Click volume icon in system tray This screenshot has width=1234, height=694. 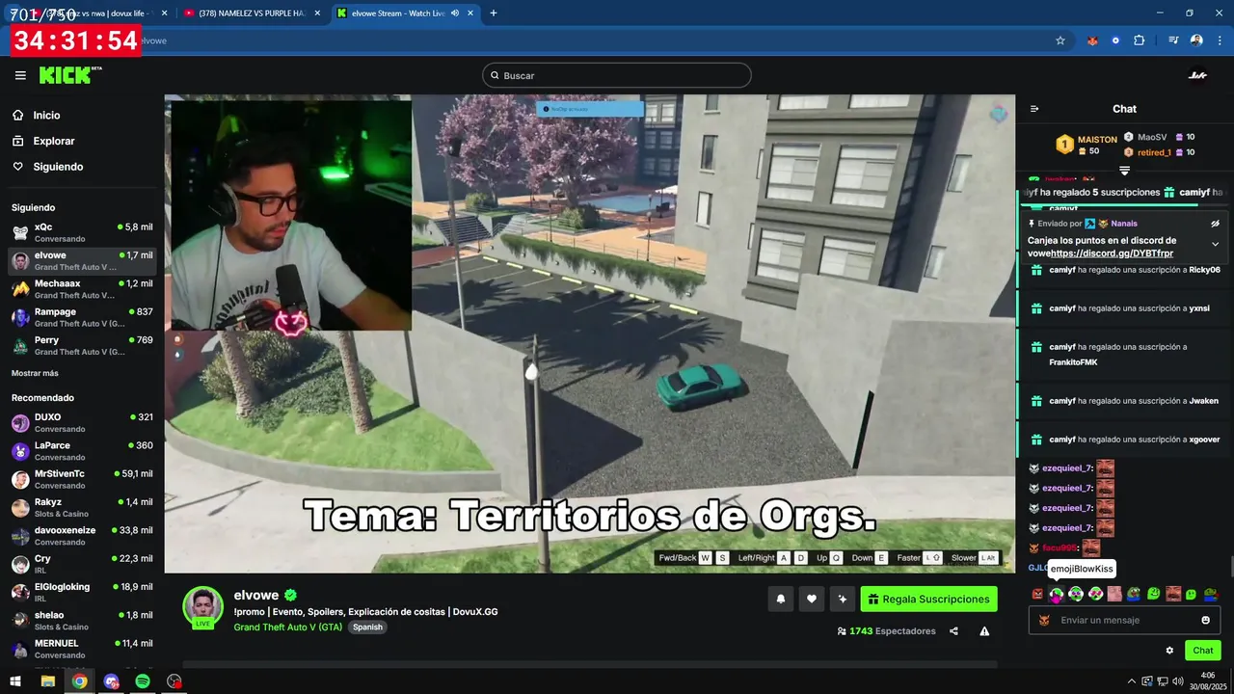tap(1178, 681)
